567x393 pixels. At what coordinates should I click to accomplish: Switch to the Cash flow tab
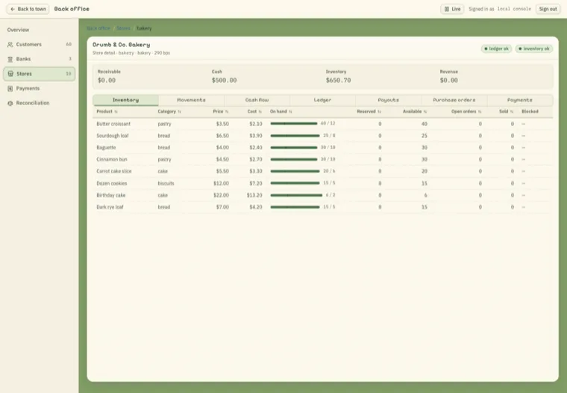(257, 100)
